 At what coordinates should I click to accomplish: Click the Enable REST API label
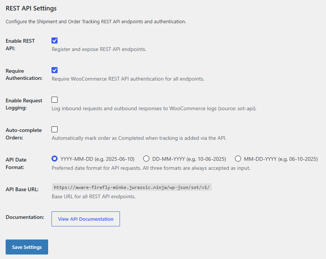pyautogui.click(x=20, y=45)
